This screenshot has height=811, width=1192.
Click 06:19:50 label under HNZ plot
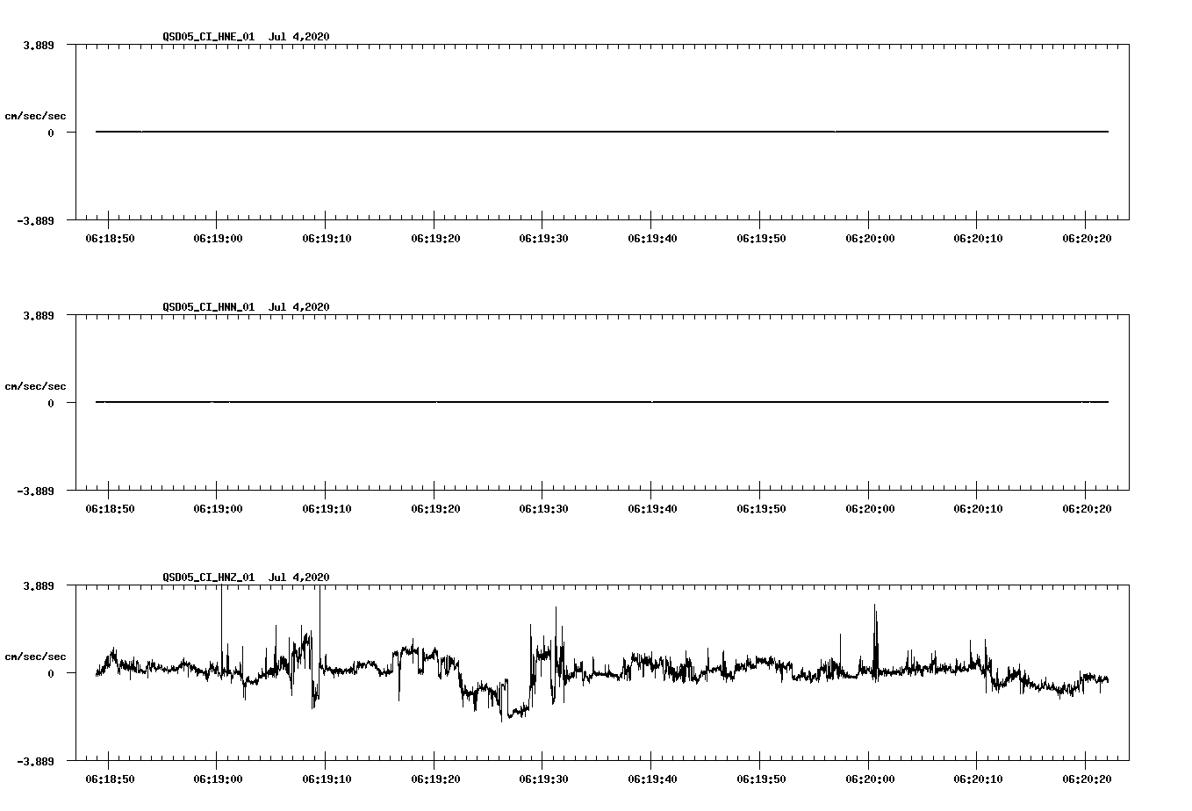tap(761, 779)
